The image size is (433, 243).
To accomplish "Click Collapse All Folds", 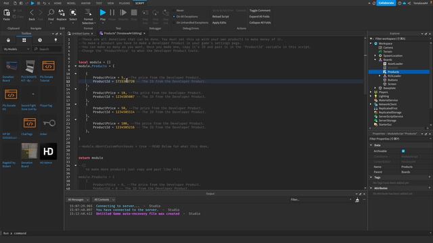I will pyautogui.click(x=260, y=22).
